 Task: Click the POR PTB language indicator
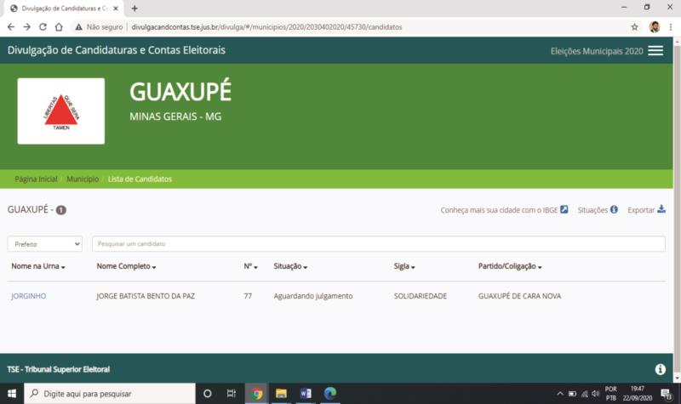point(611,394)
